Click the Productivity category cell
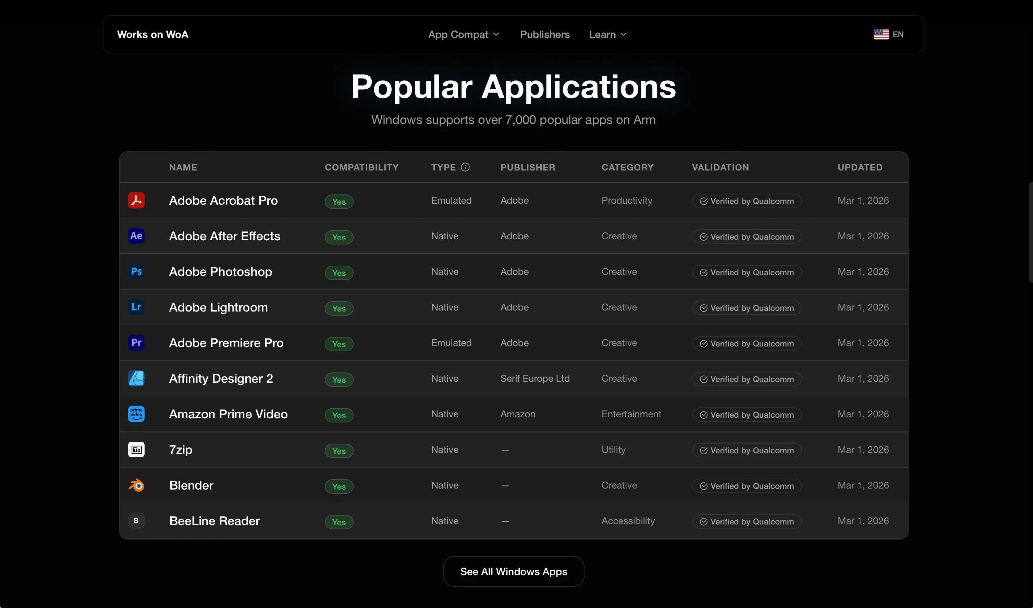This screenshot has width=1033, height=608. point(627,200)
